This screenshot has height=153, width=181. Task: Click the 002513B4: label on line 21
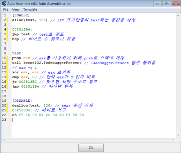pyautogui.click(x=22, y=110)
